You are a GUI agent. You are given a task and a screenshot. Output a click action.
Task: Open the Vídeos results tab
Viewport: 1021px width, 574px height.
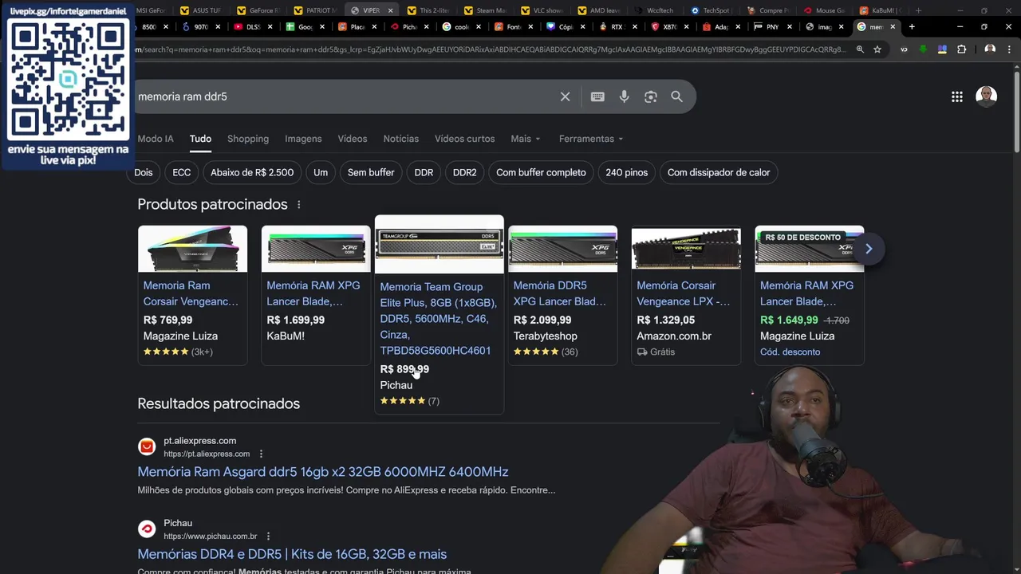(x=353, y=139)
